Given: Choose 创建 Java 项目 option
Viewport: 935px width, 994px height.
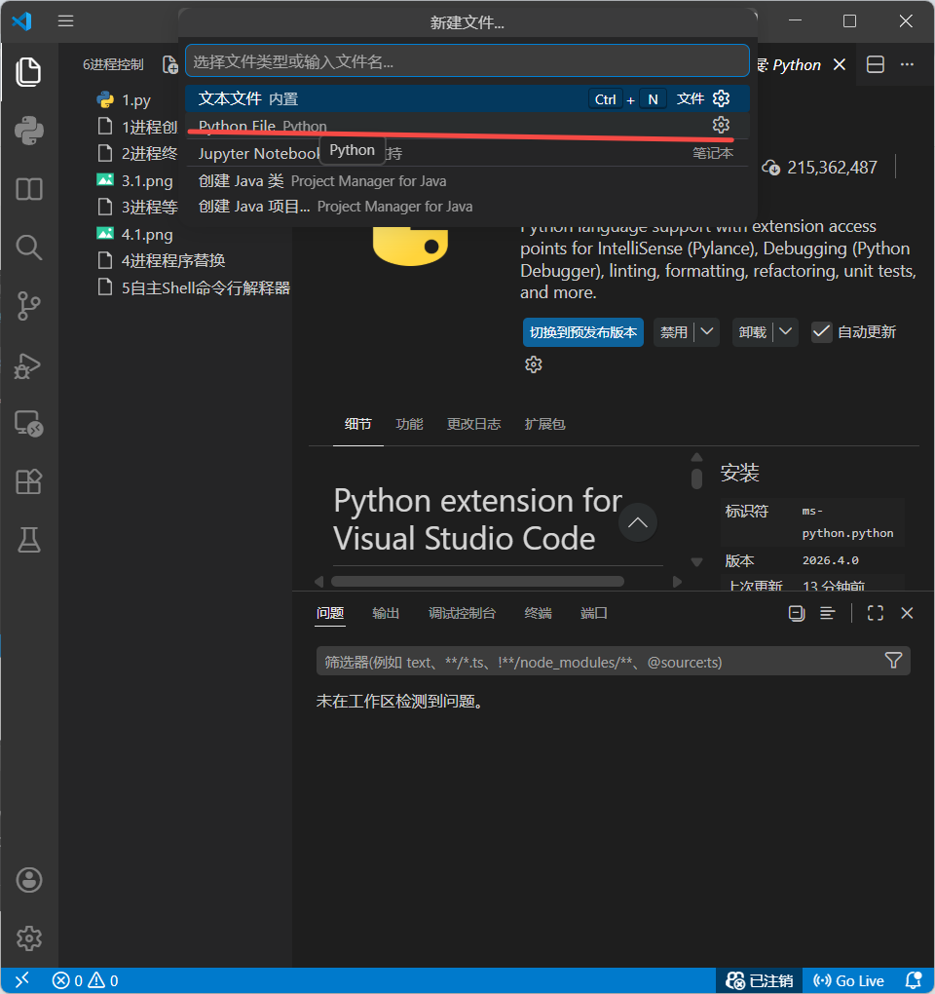Looking at the screenshot, I should point(467,206).
